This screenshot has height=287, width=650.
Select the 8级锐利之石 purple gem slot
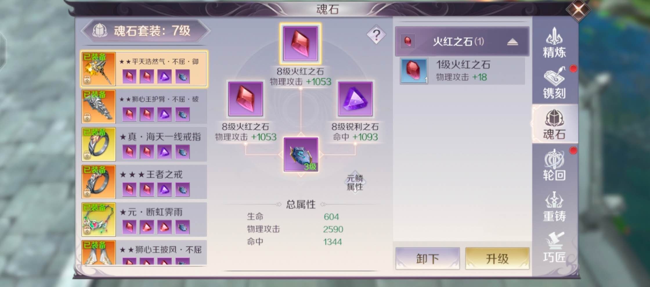click(355, 99)
